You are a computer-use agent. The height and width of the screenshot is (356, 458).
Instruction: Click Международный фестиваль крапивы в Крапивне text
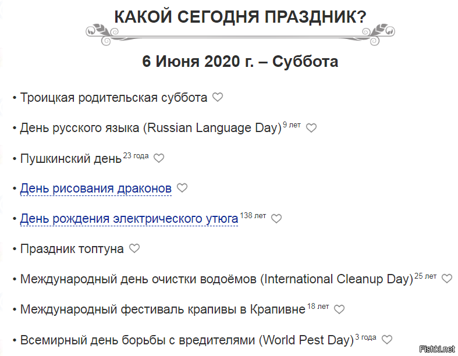pyautogui.click(x=162, y=309)
